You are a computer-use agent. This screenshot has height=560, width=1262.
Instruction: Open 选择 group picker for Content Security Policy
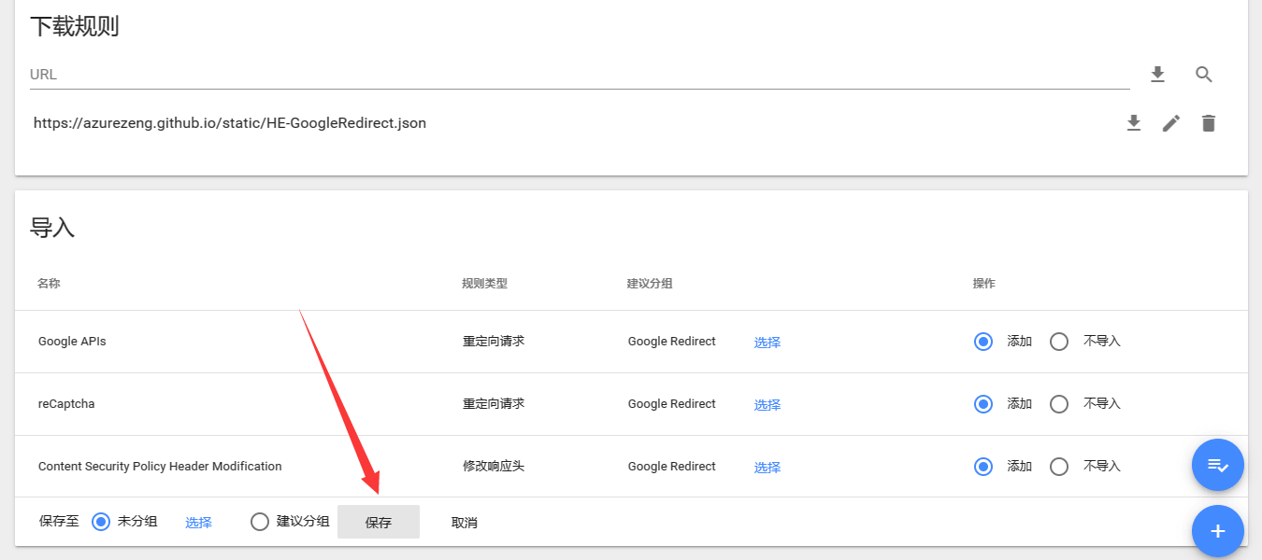pyautogui.click(x=767, y=468)
